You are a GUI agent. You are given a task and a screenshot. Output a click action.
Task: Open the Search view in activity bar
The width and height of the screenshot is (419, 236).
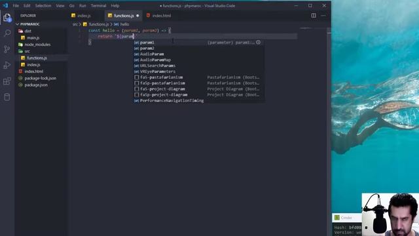click(7, 33)
